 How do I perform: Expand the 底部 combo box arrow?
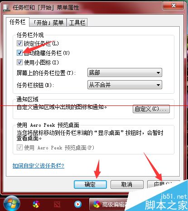pyautogui.click(x=158, y=73)
